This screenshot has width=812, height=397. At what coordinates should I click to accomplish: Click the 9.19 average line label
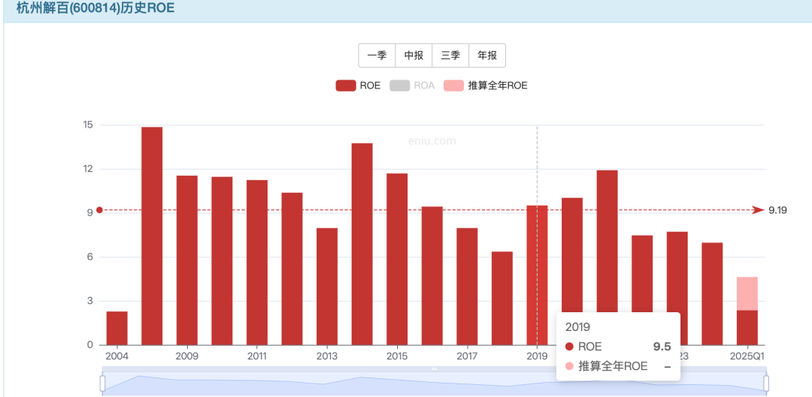coord(778,210)
